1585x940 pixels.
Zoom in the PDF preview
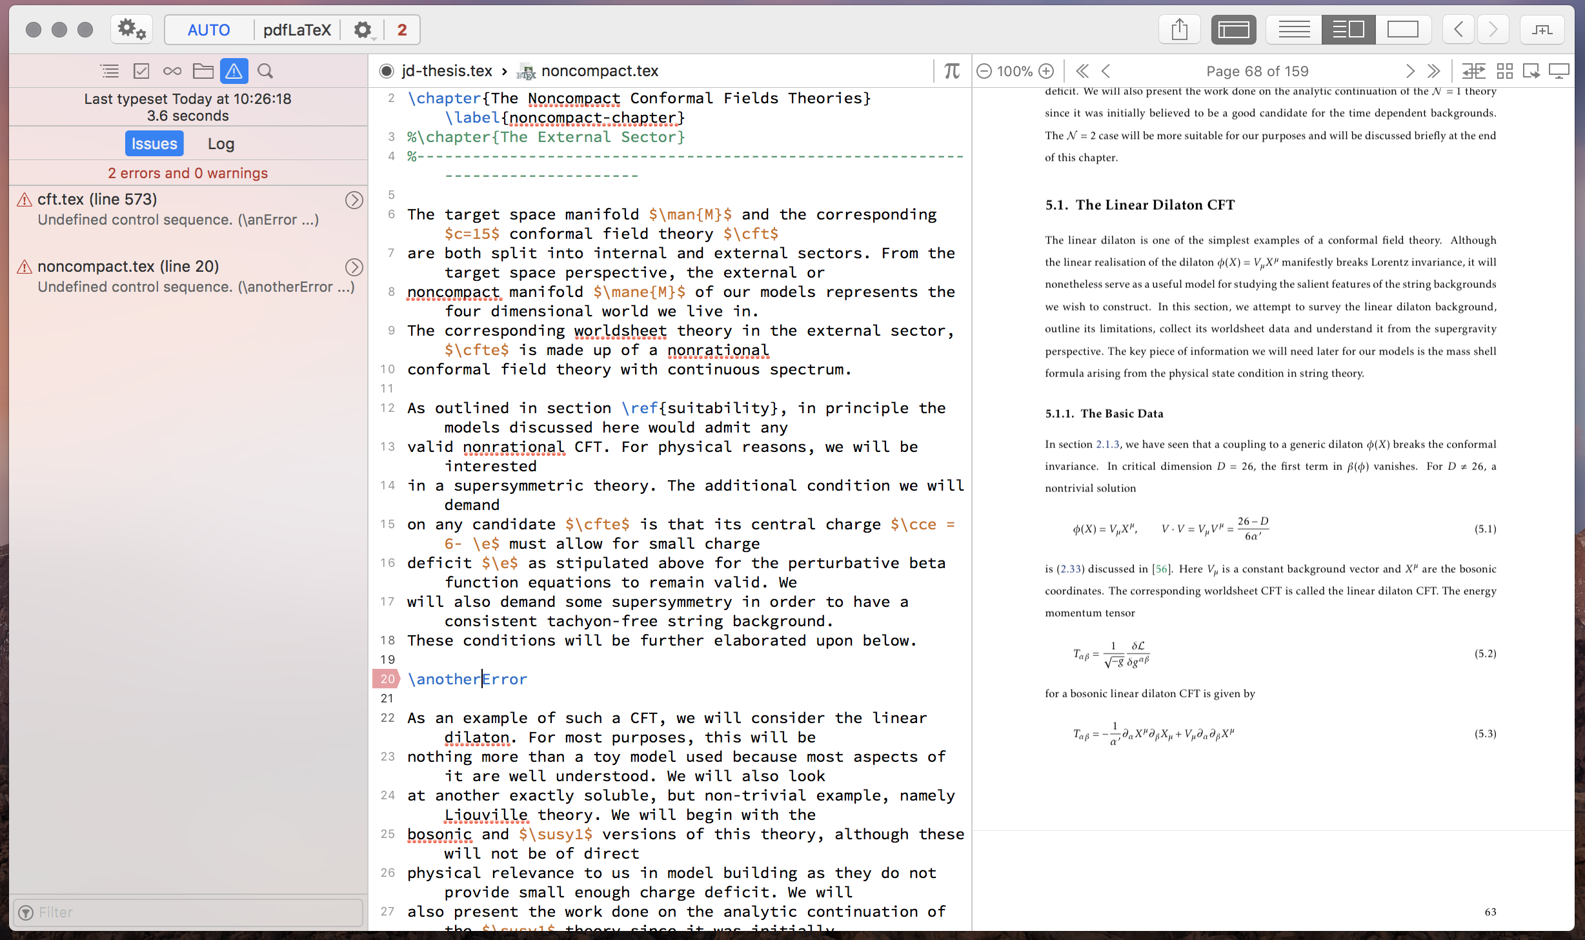[1047, 71]
